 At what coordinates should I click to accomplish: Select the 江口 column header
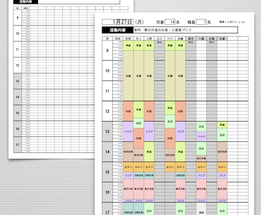159,38
